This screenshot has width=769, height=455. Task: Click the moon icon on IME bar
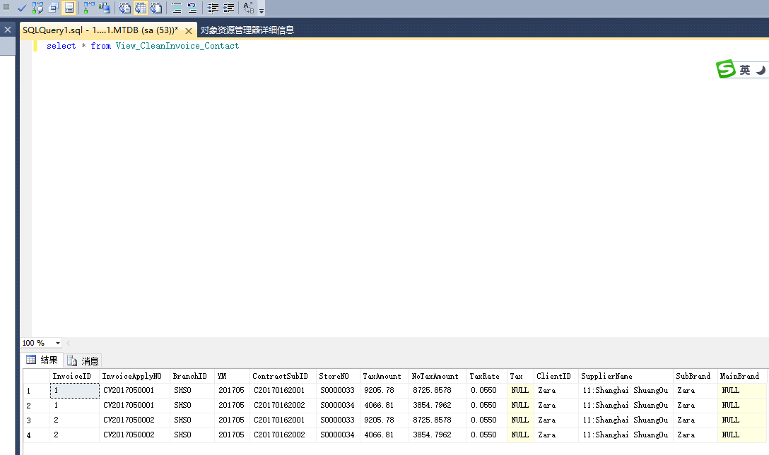tap(761, 70)
